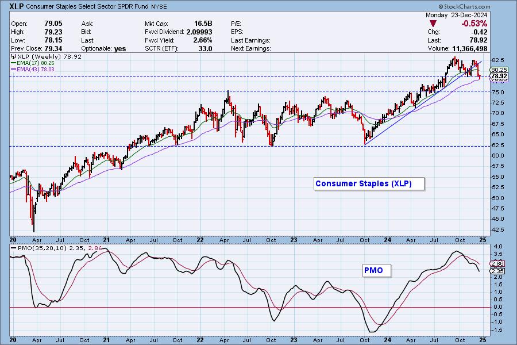
Task: Click the Fwd Yield value 2.66%
Action: 202,40
